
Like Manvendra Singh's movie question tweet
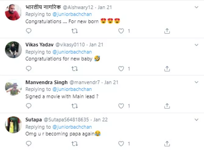tap(121, 106)
